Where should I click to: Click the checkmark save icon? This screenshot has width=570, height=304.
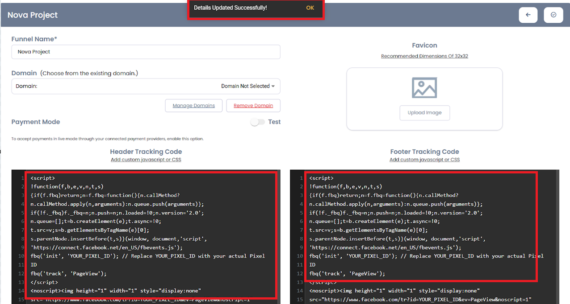point(553,15)
